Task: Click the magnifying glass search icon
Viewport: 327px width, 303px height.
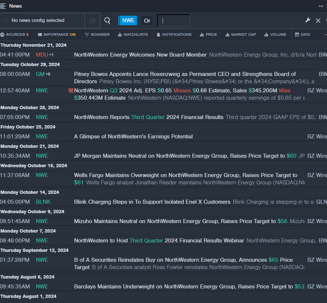Action: tap(107, 21)
